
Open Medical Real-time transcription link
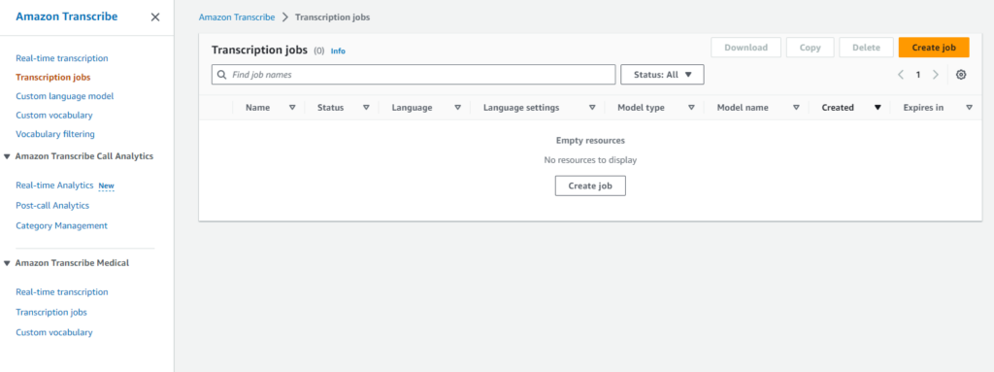pos(62,292)
